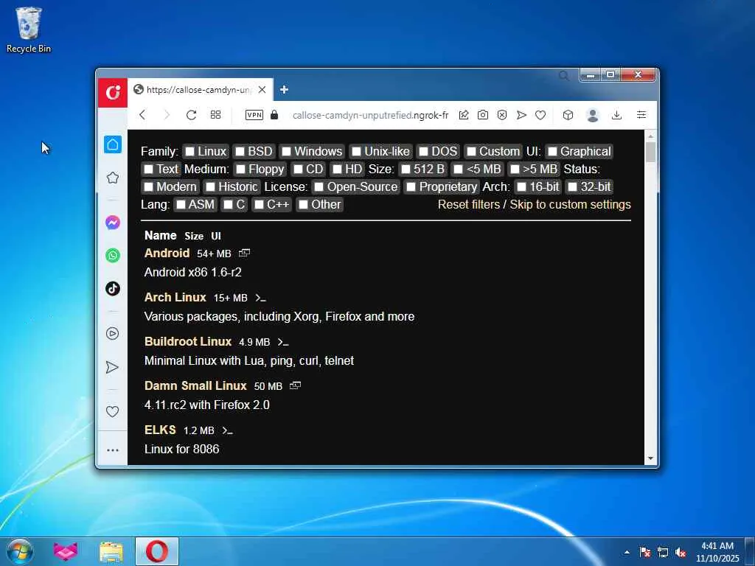Open File Explorer from taskbar

(x=111, y=552)
